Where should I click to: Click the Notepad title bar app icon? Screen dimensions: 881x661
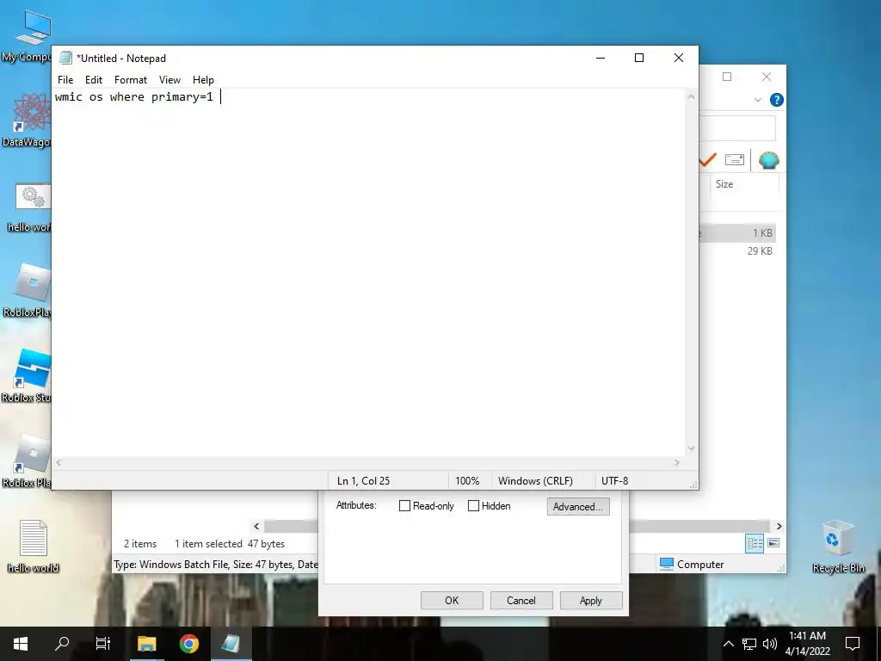65,58
